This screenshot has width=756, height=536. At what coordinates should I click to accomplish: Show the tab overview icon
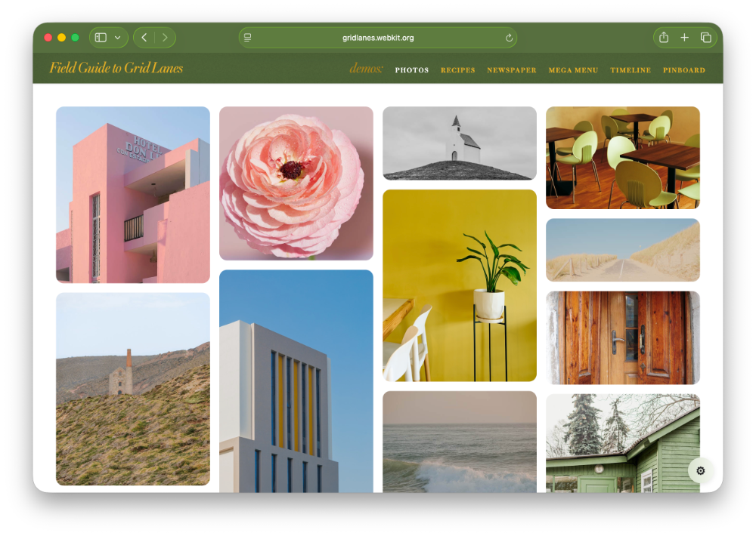(x=706, y=38)
